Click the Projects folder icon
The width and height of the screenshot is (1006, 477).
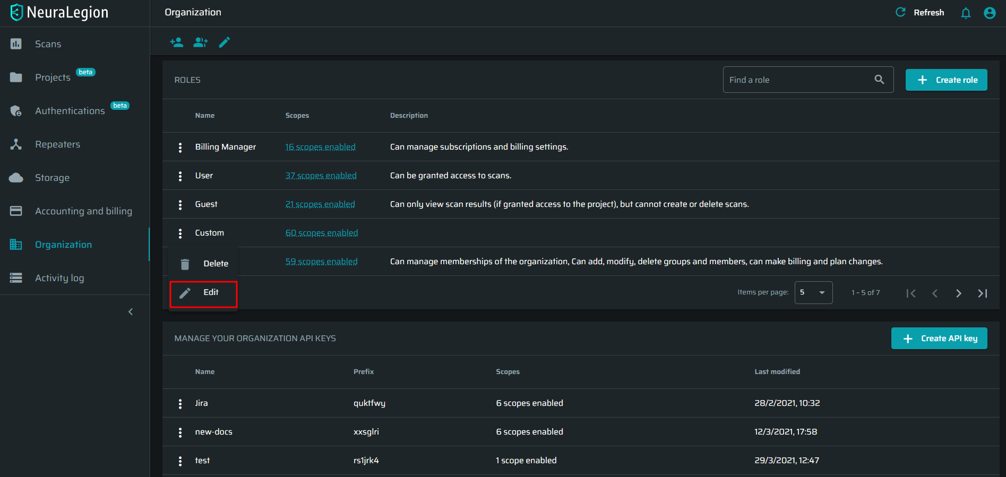tap(16, 77)
